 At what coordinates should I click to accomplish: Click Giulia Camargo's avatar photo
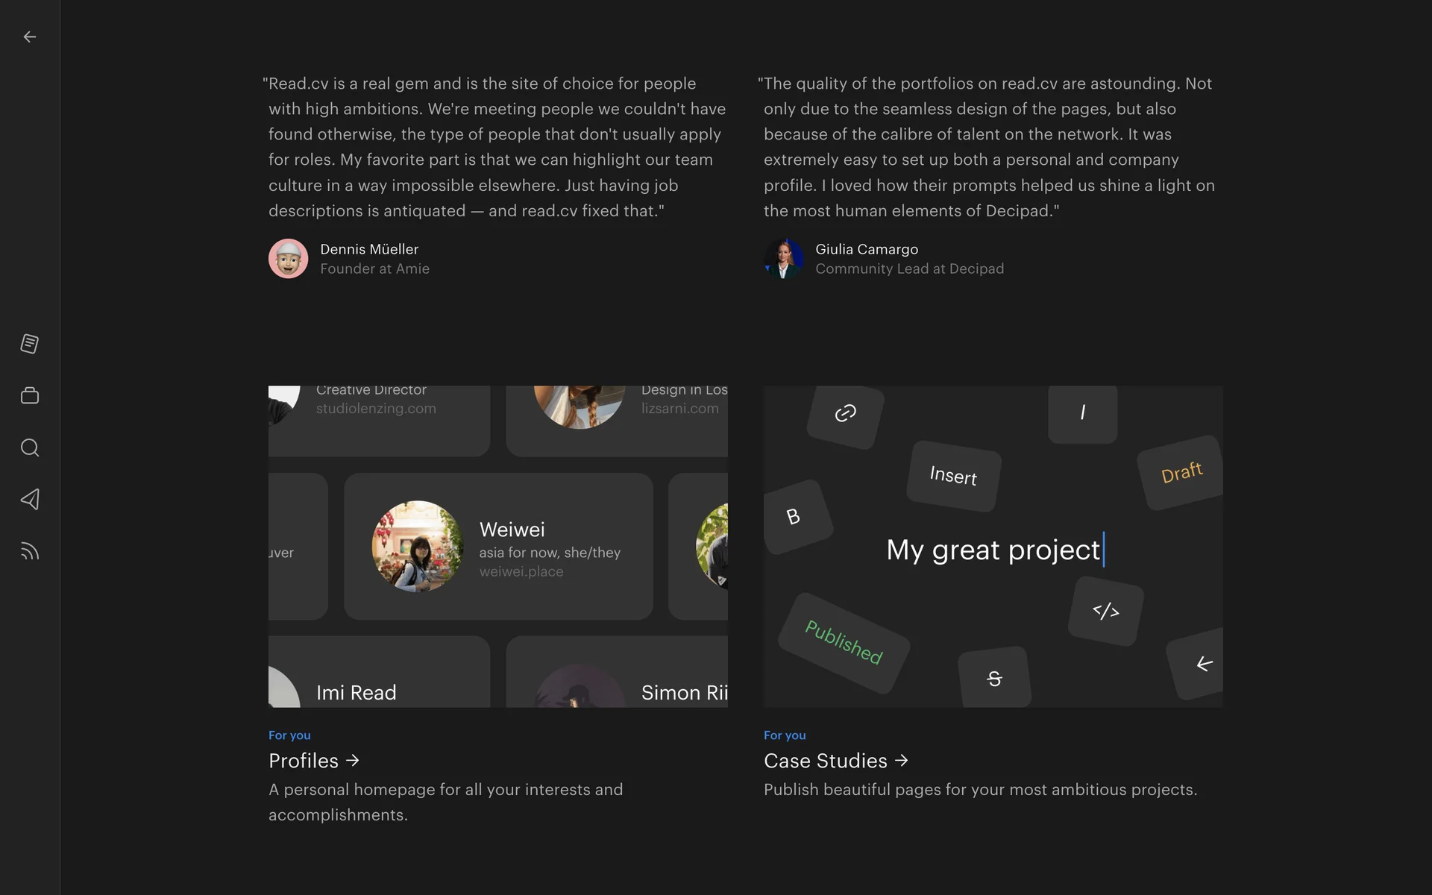783,259
